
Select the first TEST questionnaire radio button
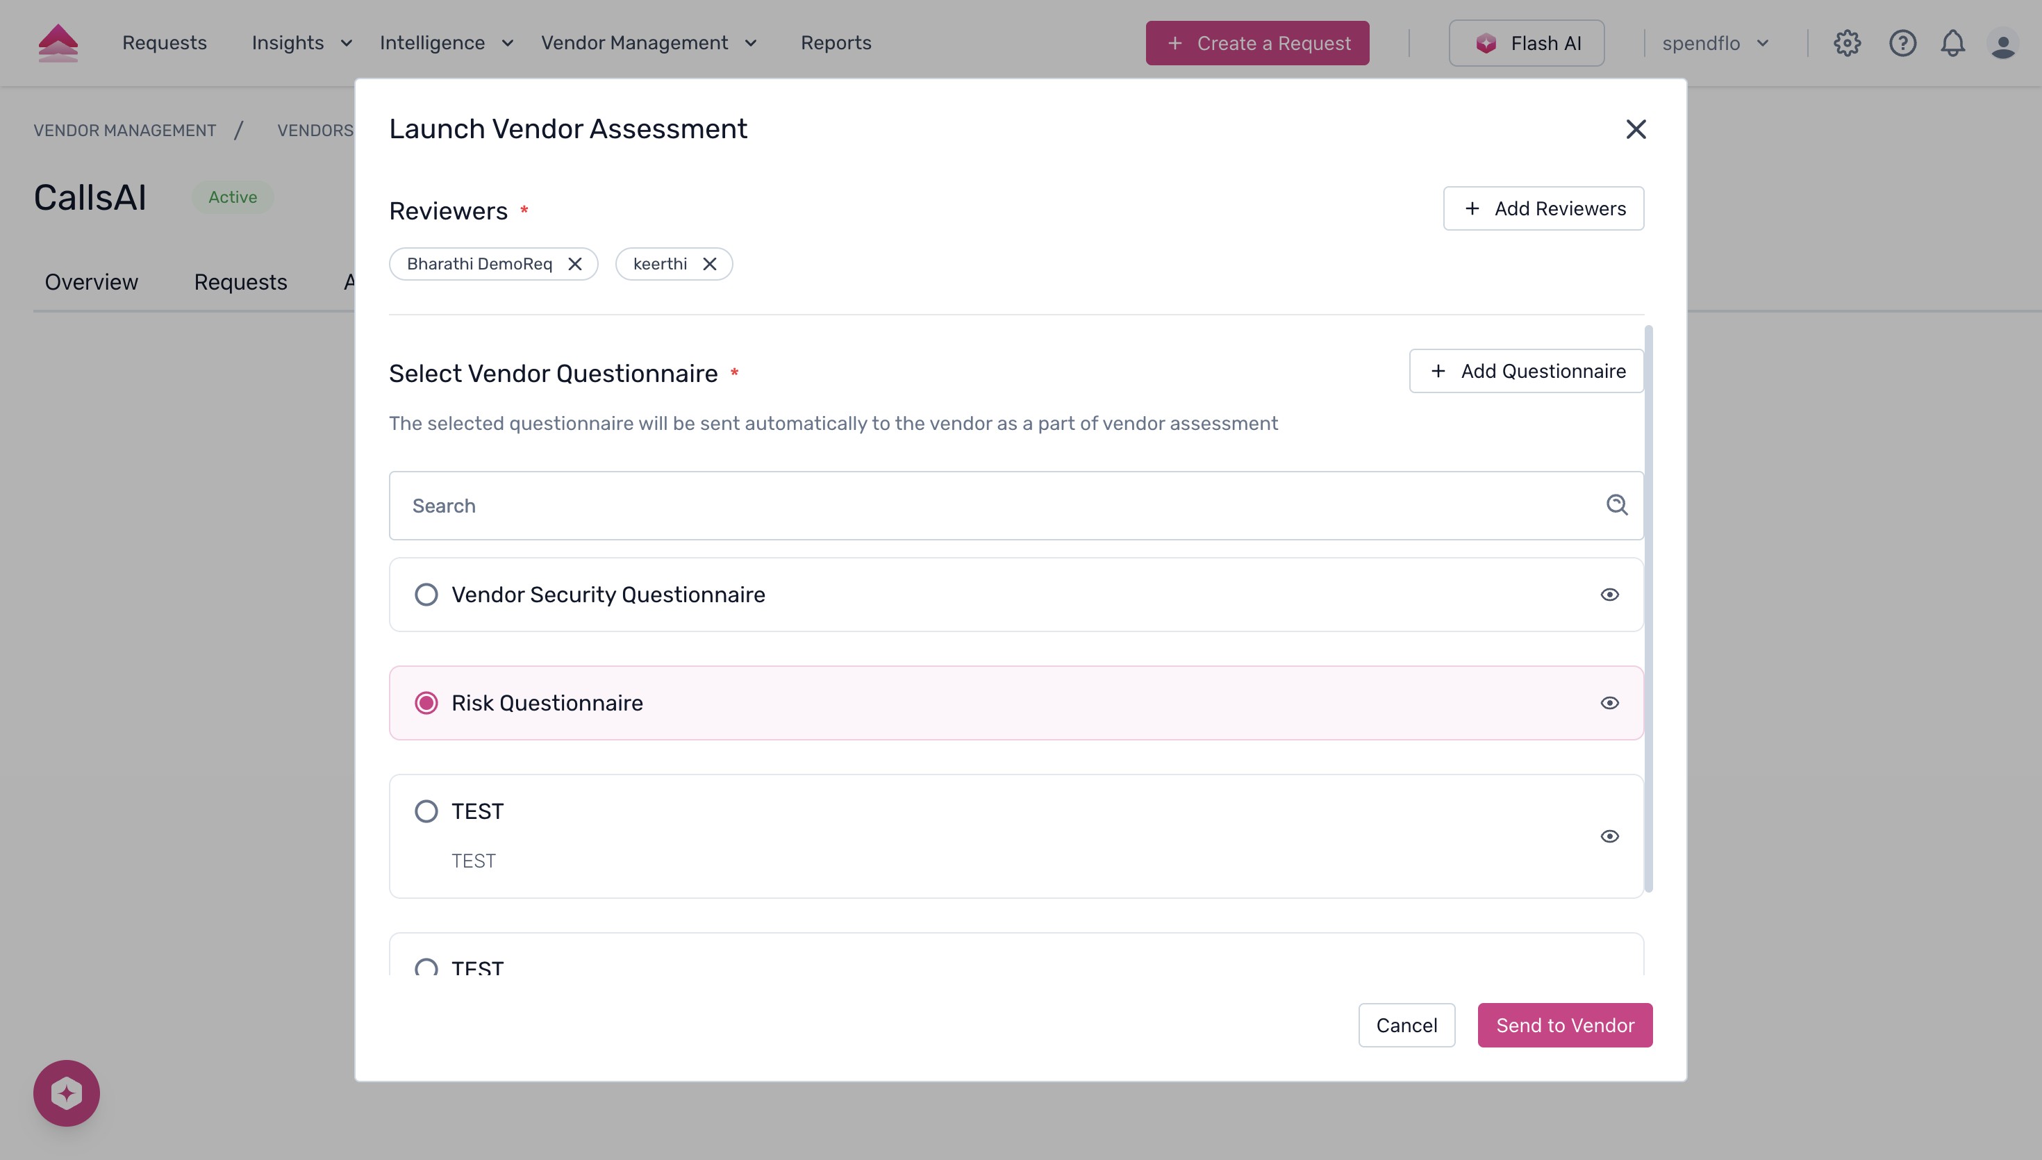point(427,810)
